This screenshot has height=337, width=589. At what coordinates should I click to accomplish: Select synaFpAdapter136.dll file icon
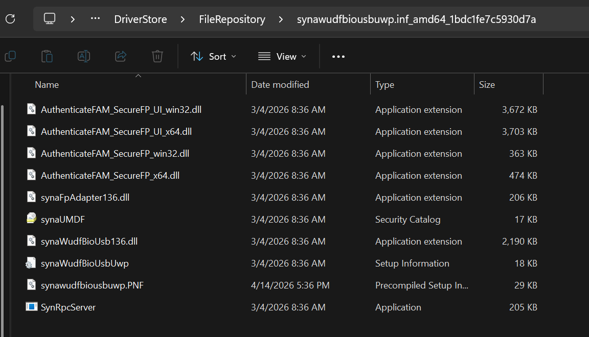[32, 197]
